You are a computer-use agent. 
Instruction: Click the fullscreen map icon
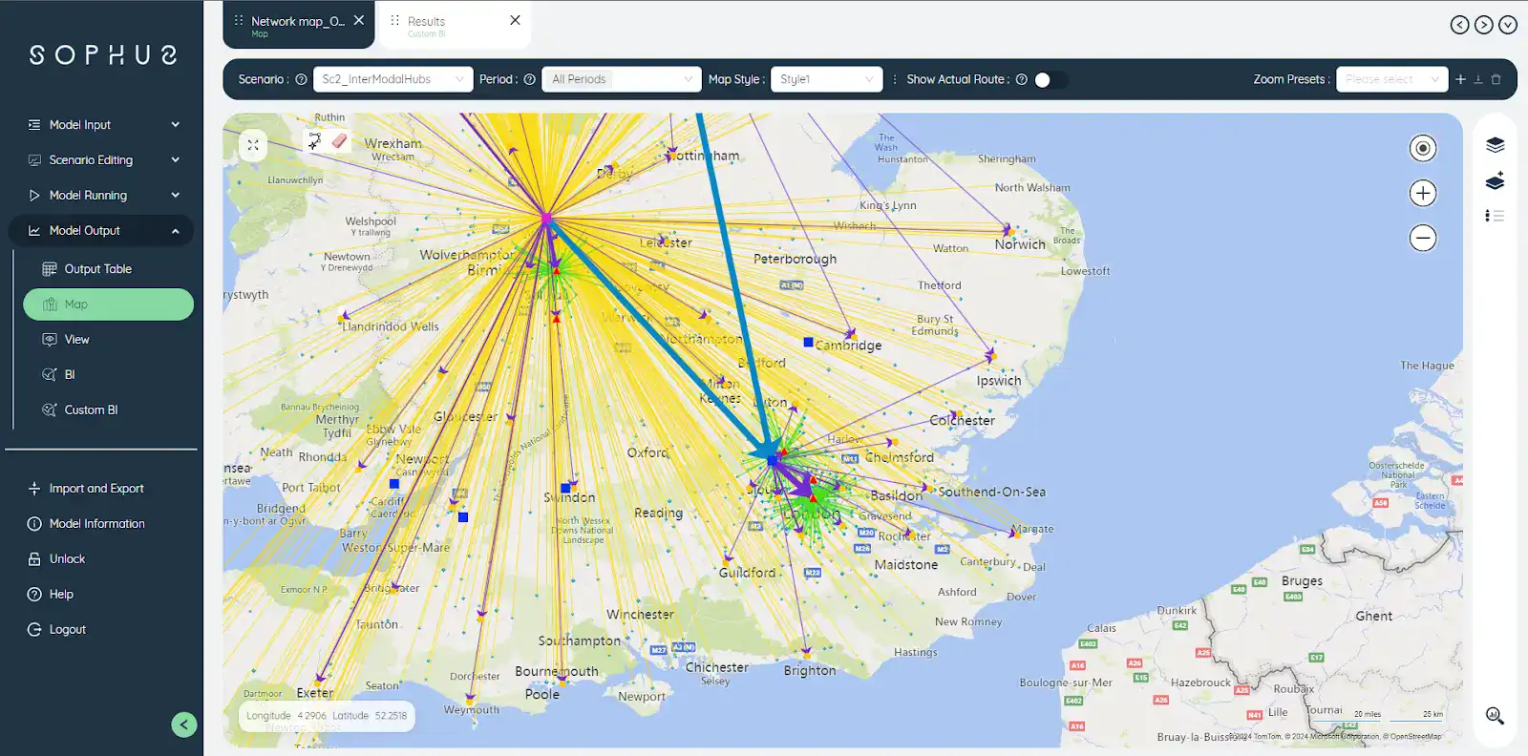click(x=253, y=145)
